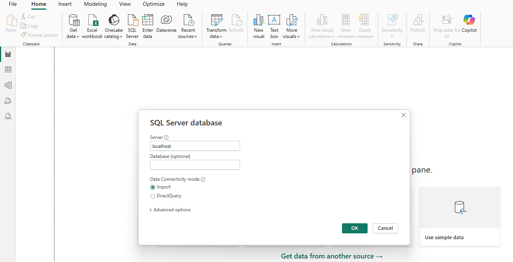Screen dimensions: 513x262
Task: Insert a New visual
Action: pos(259,26)
